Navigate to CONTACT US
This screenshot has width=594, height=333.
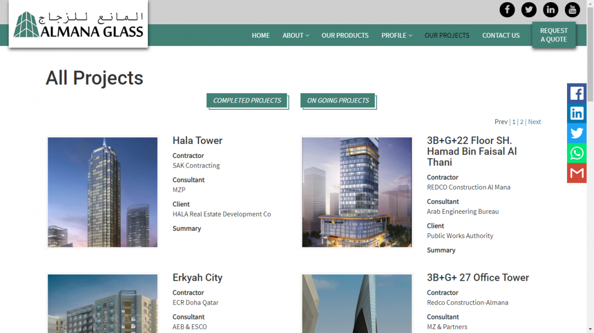[x=501, y=35]
